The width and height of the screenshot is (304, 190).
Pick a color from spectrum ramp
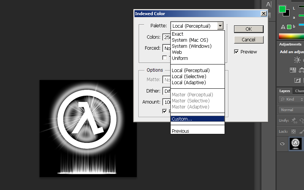[291, 36]
